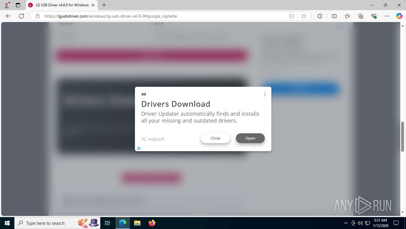Toggle split screen view
The width and height of the screenshot is (406, 229).
334,16
